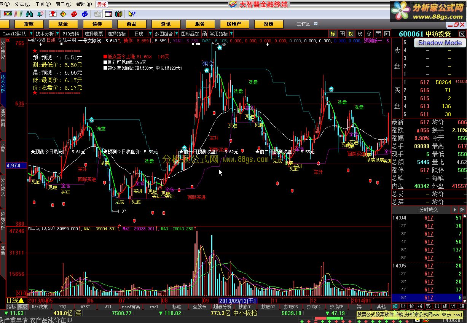467x323 pixels.
Task: Click the 2013/09/13(五) date marker
Action: [x=238, y=301]
